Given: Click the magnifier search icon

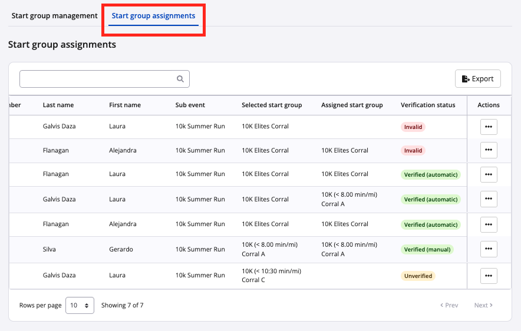Looking at the screenshot, I should pos(180,79).
